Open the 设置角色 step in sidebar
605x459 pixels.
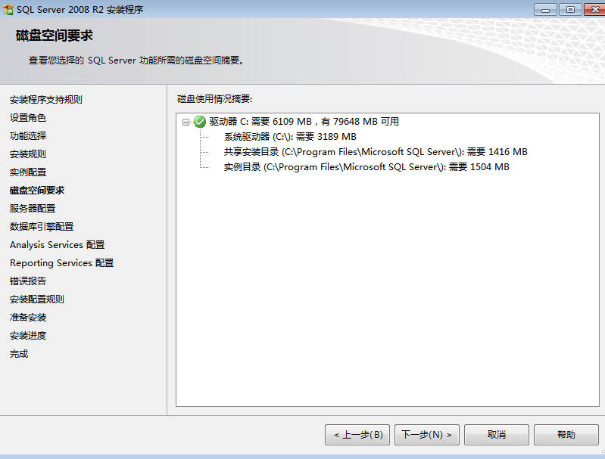(28, 118)
